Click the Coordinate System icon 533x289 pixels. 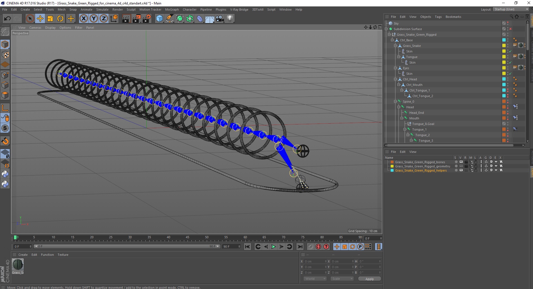[x=114, y=19]
